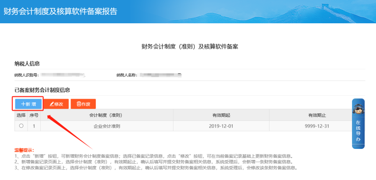Click tip 1 about the 新增 button
Image resolution: width=376 pixels, height=180 pixels.
click(x=154, y=156)
